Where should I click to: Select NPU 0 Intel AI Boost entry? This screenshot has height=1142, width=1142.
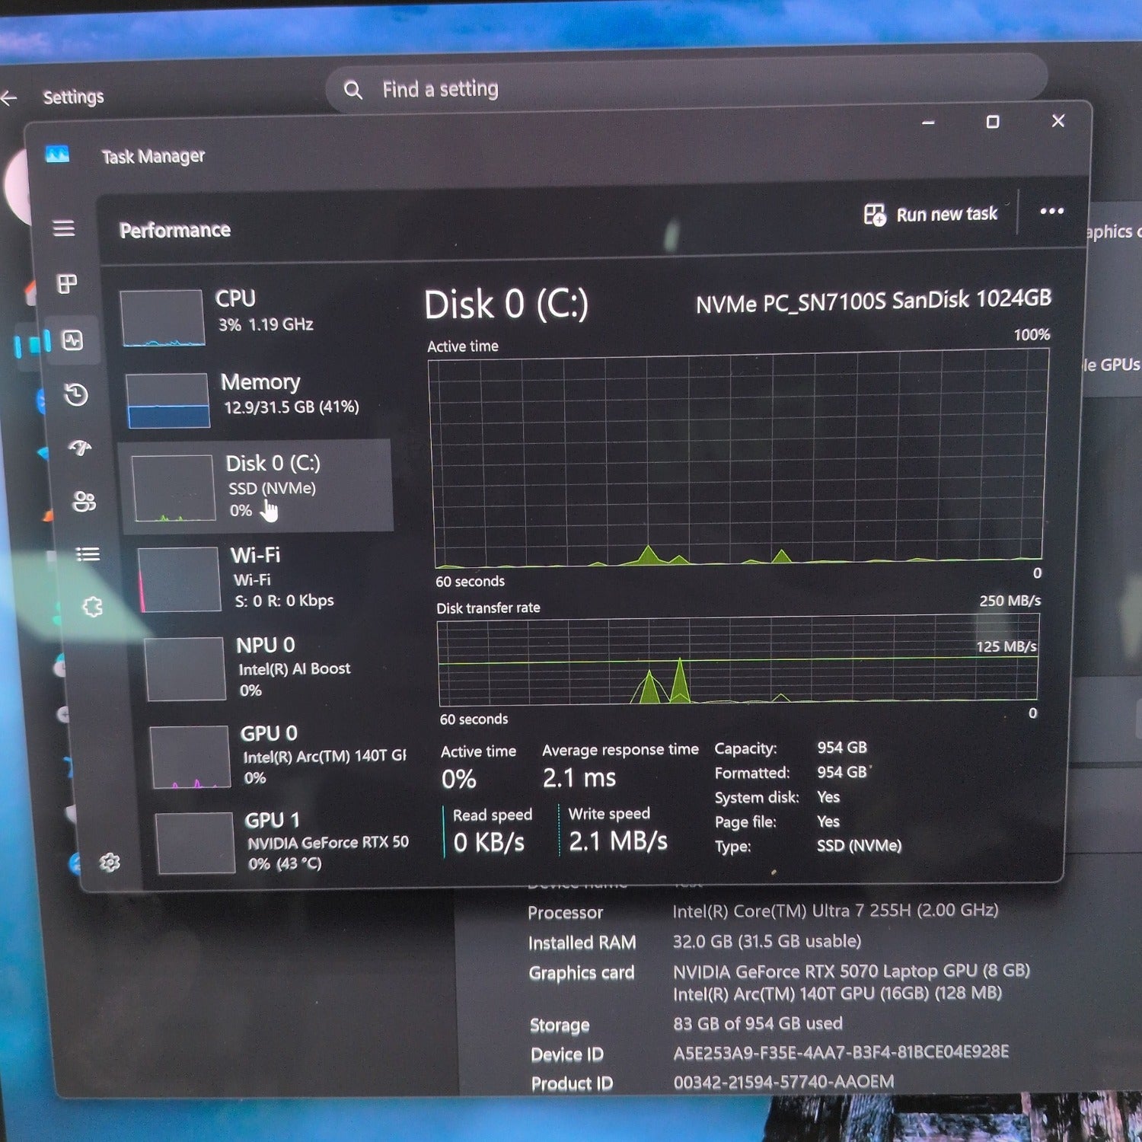coord(273,668)
